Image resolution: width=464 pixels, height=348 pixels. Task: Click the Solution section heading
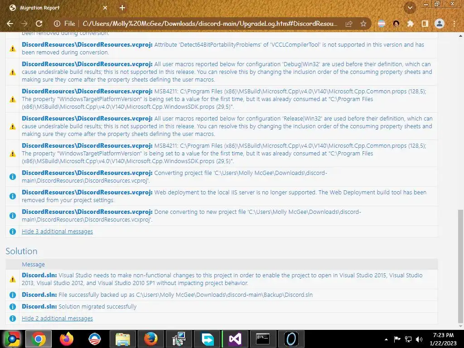(21, 251)
